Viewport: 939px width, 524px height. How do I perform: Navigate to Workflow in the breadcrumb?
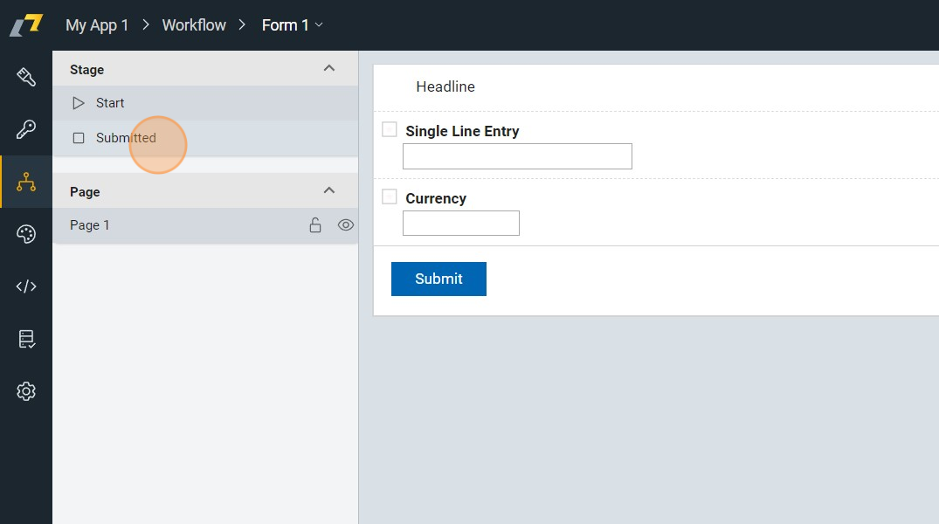(x=194, y=25)
